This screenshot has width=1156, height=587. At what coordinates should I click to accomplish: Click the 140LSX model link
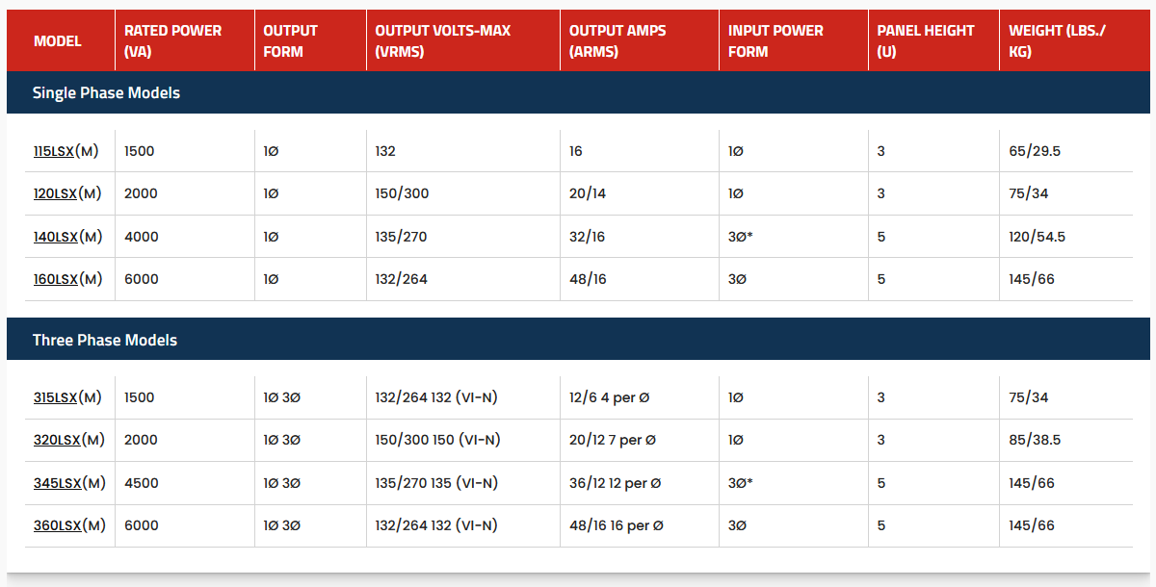(x=56, y=237)
